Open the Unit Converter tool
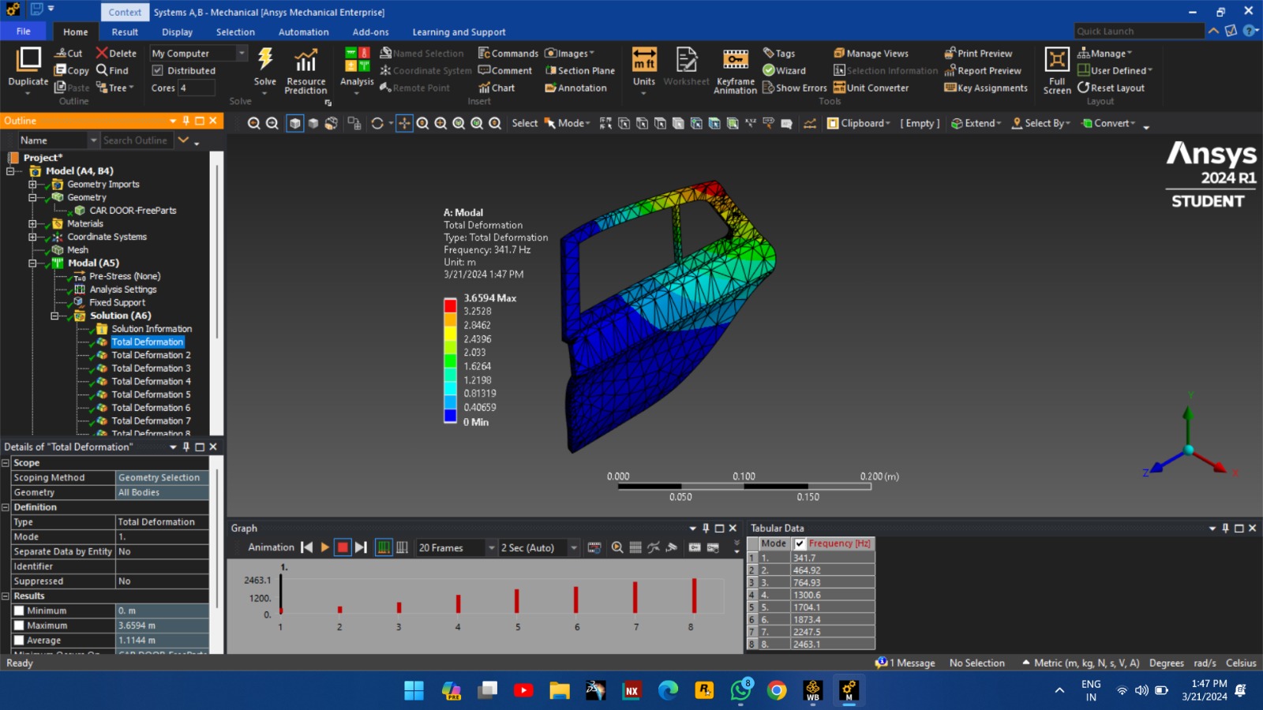This screenshot has height=710, width=1263. (x=871, y=88)
